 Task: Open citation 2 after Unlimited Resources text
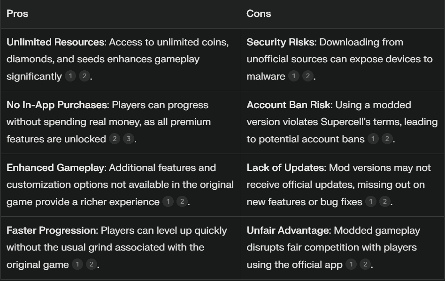(x=84, y=76)
